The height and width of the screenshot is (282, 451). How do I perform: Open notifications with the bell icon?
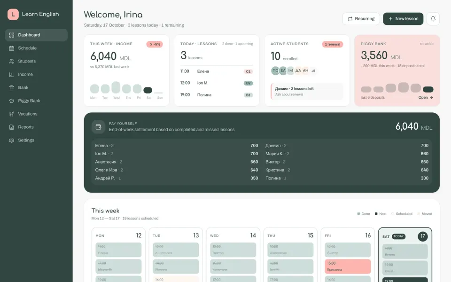pos(433,19)
